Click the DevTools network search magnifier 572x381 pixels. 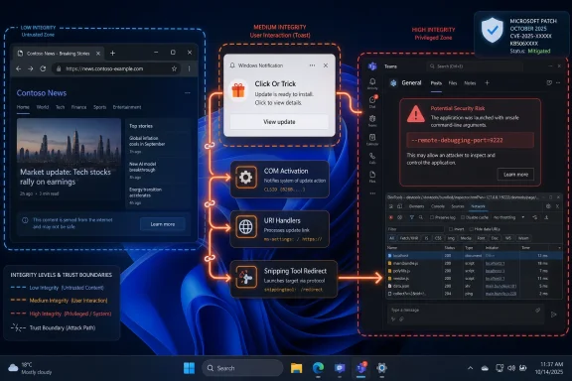[421, 217]
